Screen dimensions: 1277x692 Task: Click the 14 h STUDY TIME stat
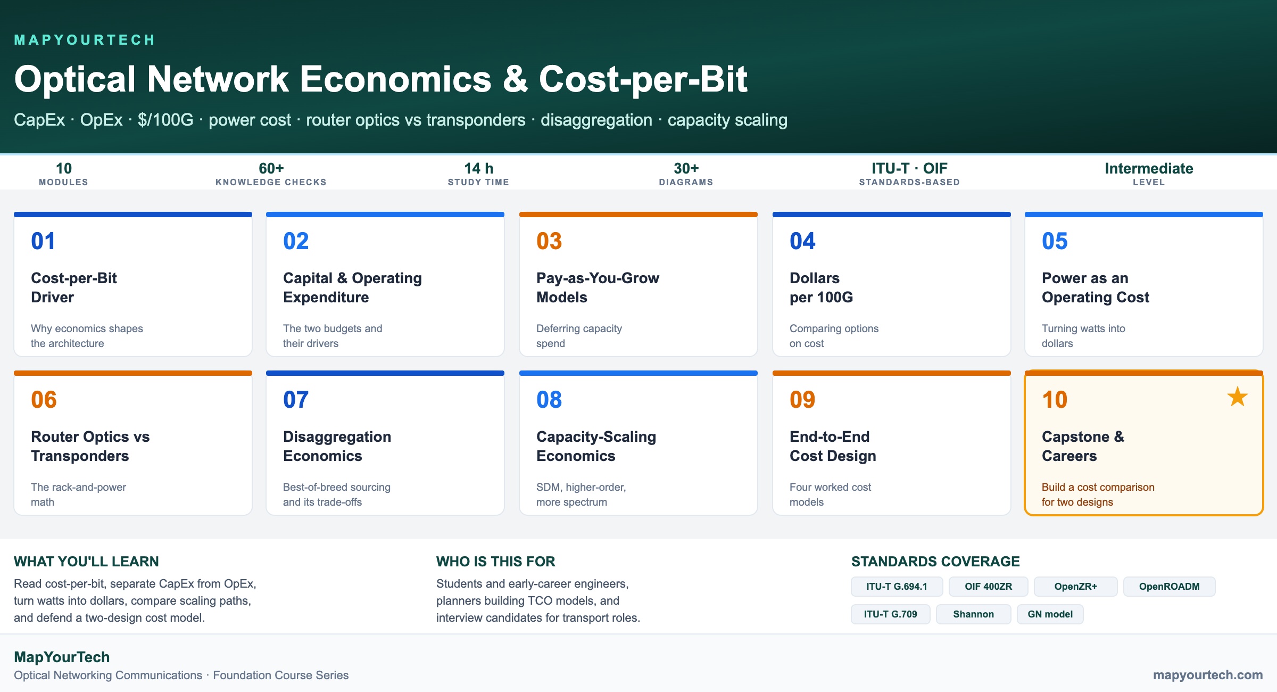pos(479,174)
